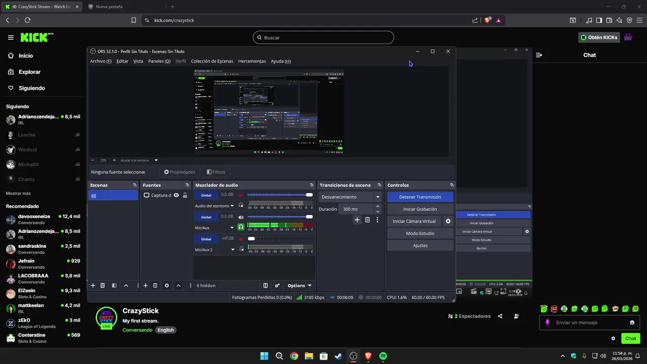The image size is (647, 364).
Task: Remove selected source with the trash icon in Fuentes
Action: pyautogui.click(x=155, y=286)
